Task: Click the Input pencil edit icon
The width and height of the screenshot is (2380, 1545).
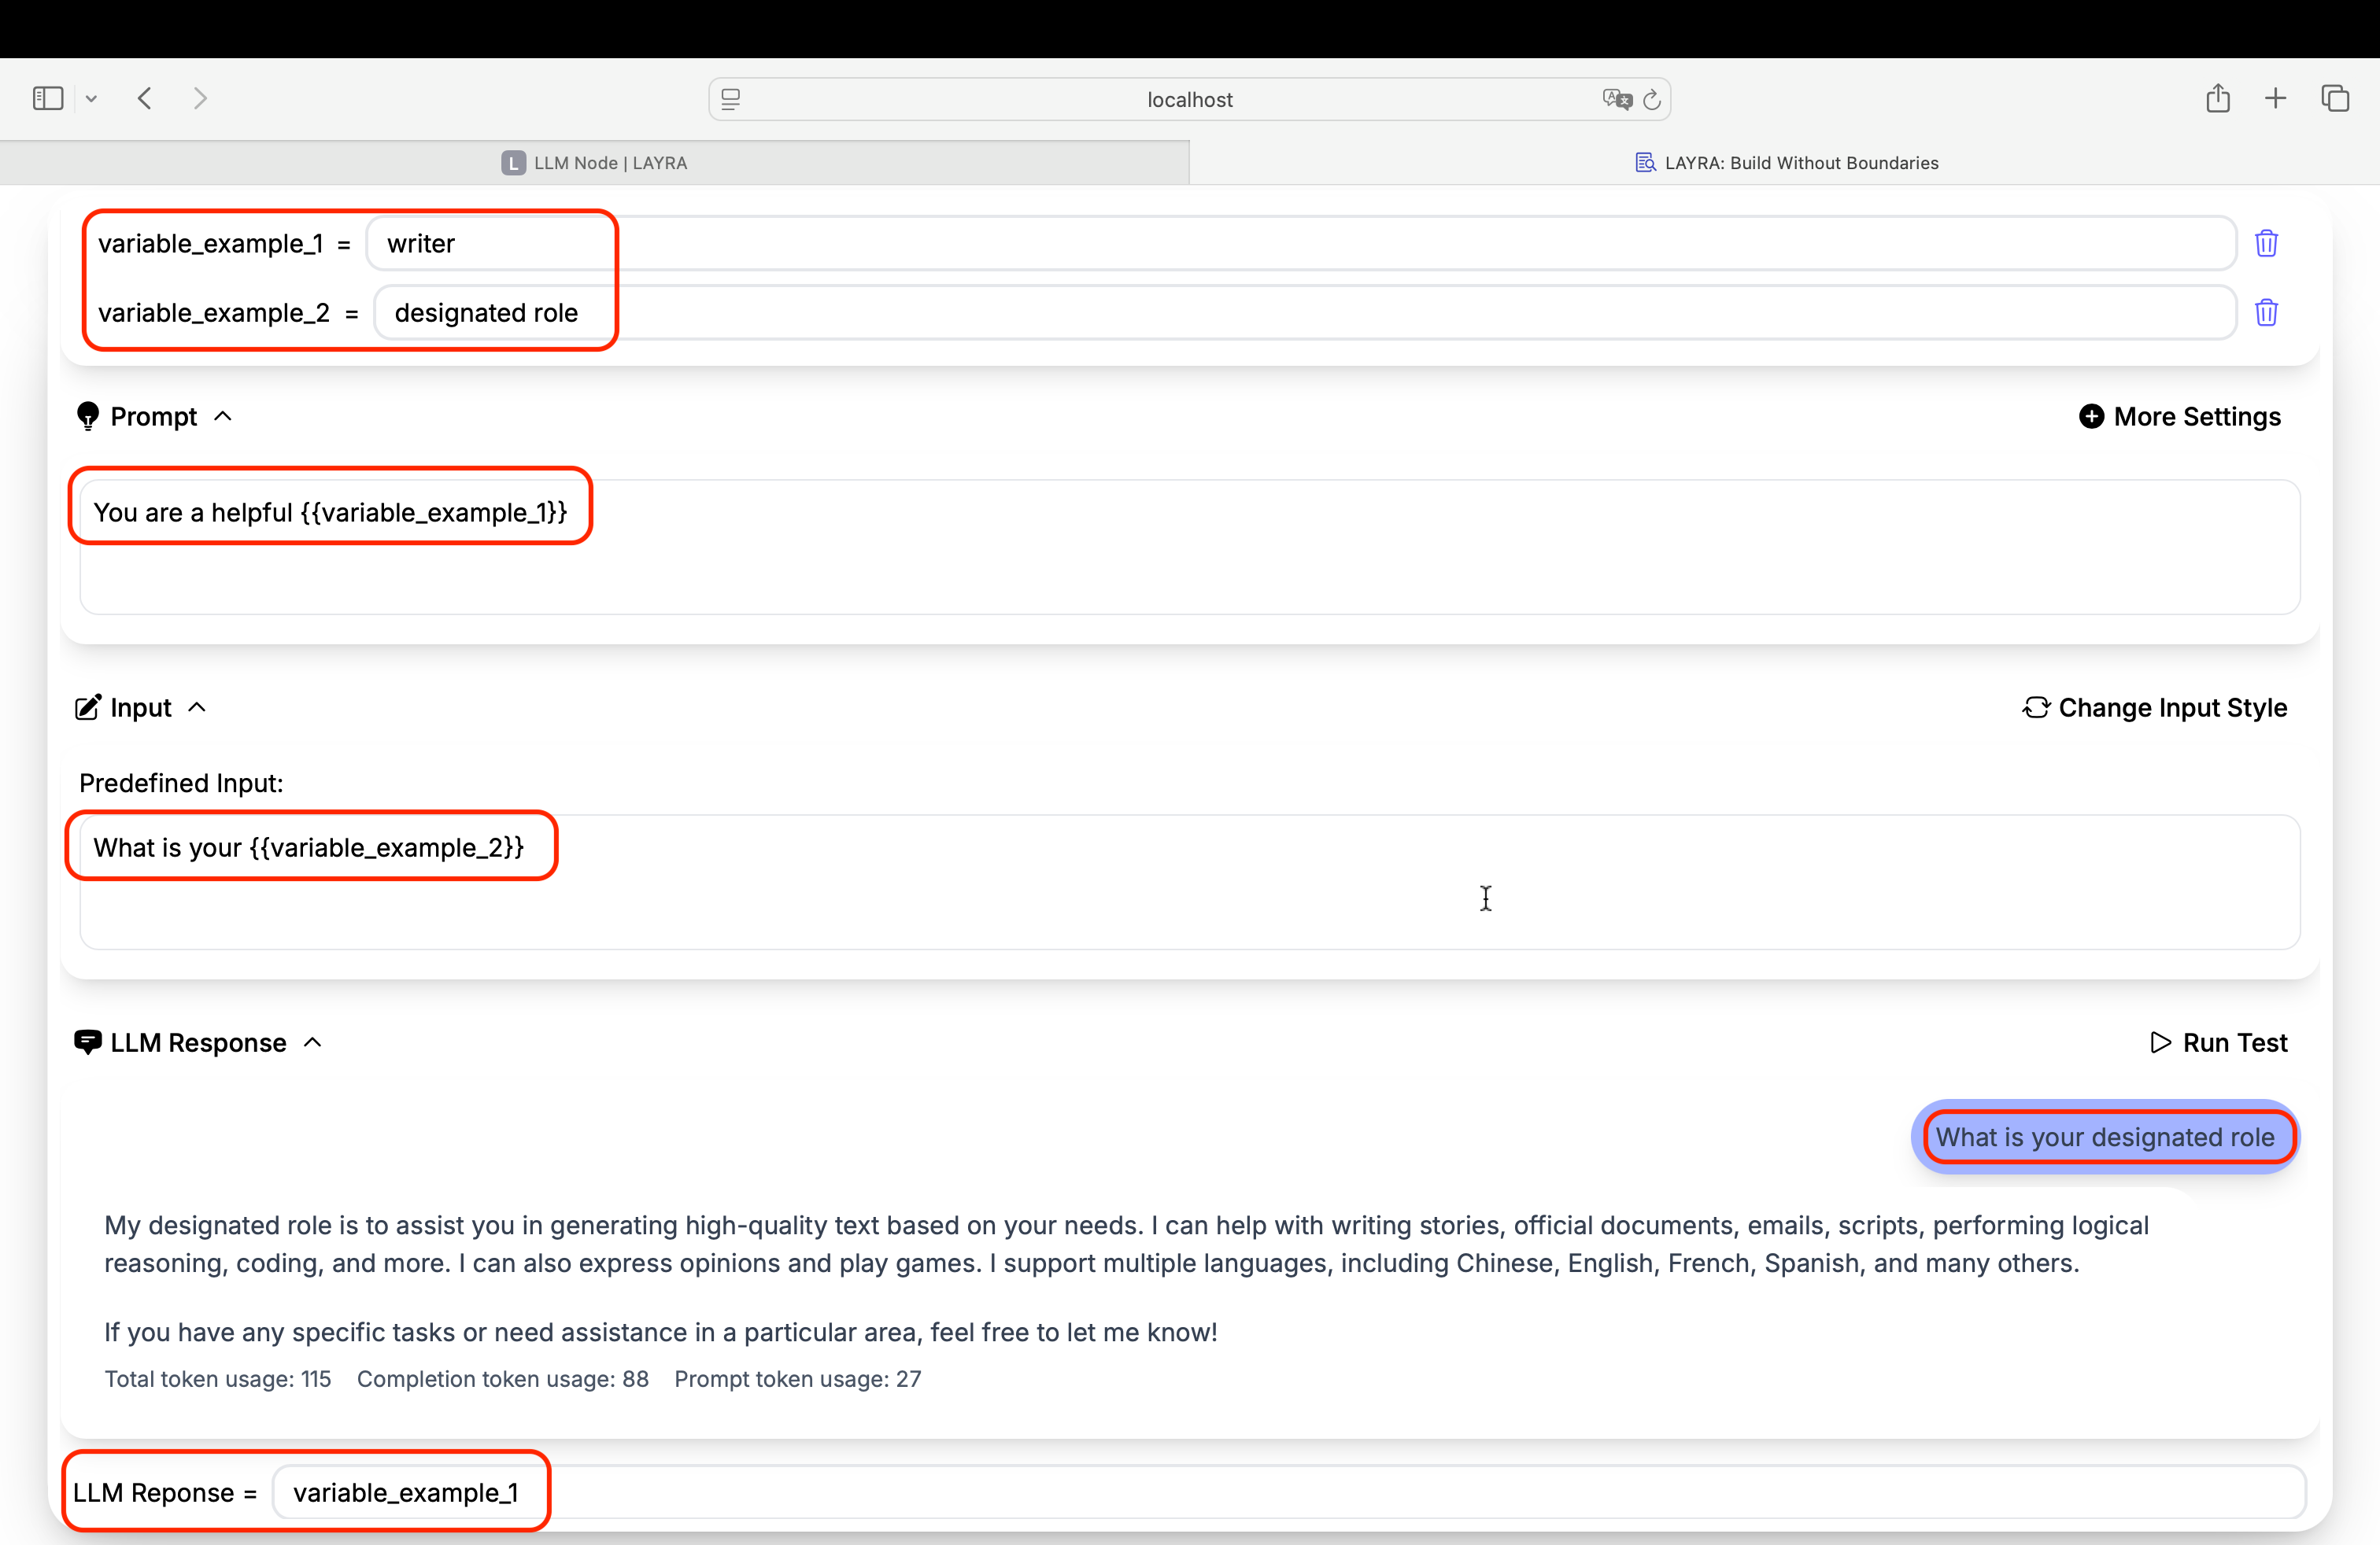Action: [x=88, y=707]
